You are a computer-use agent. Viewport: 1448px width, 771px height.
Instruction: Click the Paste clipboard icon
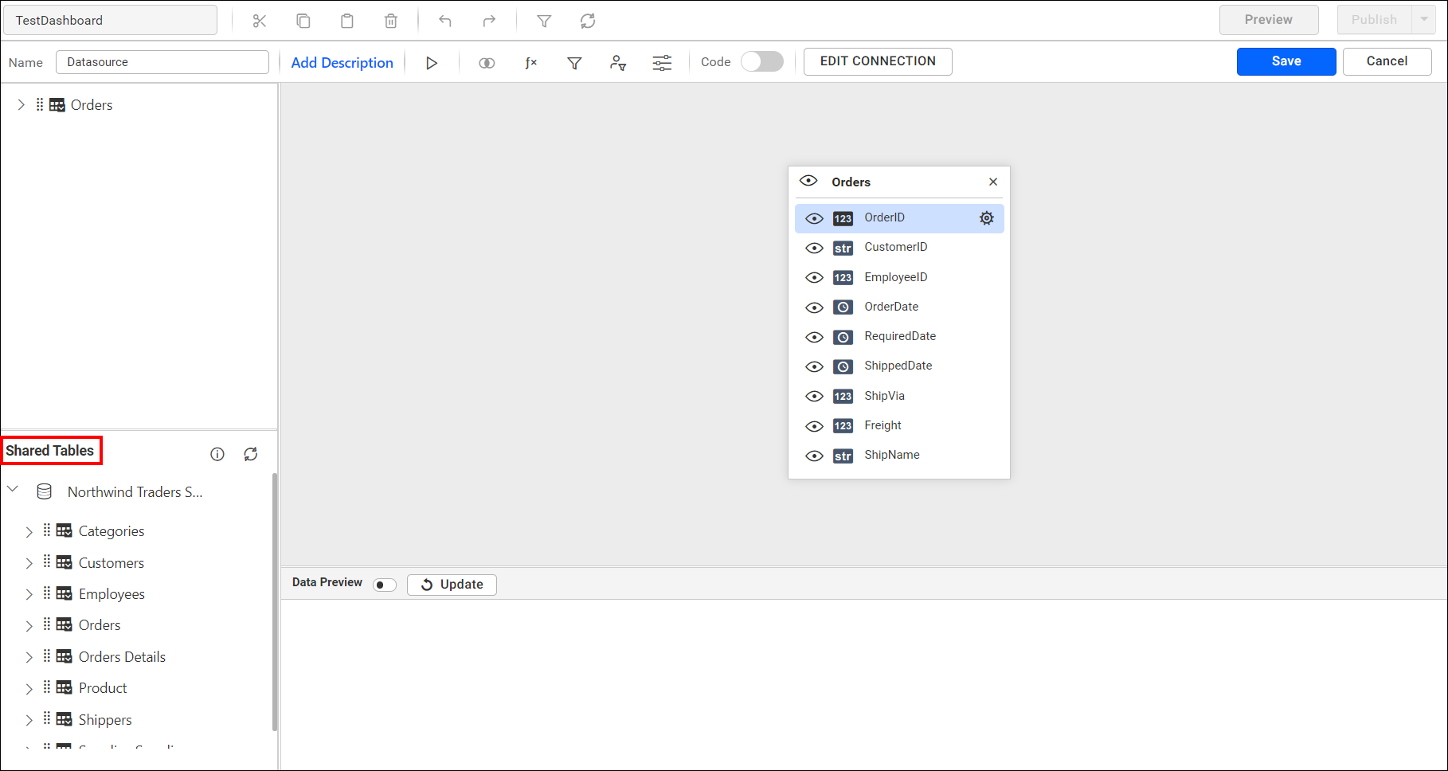tap(347, 21)
